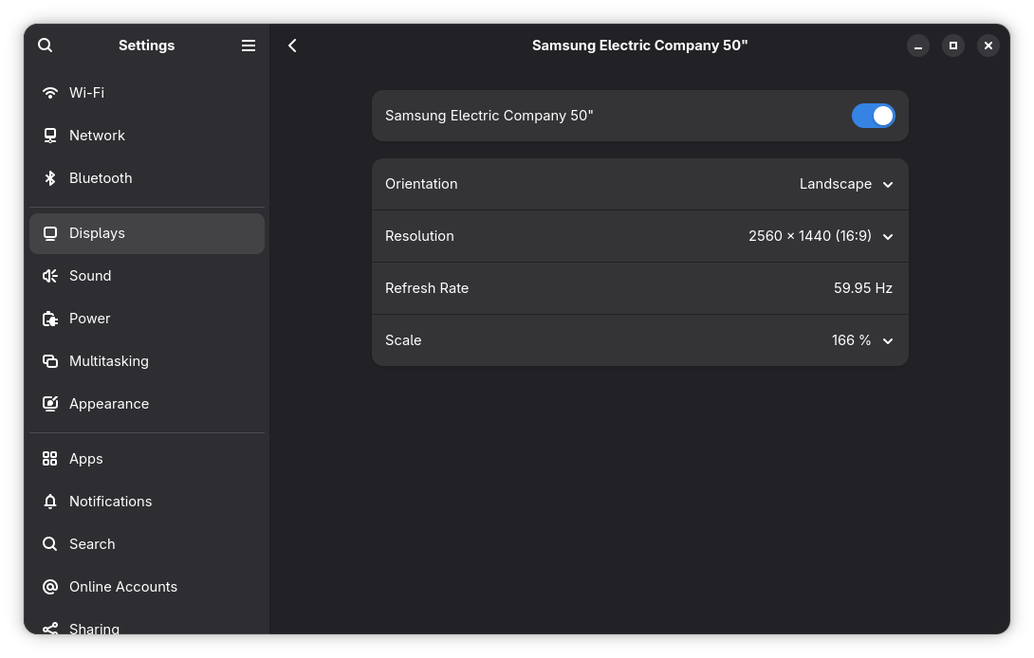This screenshot has width=1034, height=658.
Task: Switch to Network settings
Action: click(147, 136)
